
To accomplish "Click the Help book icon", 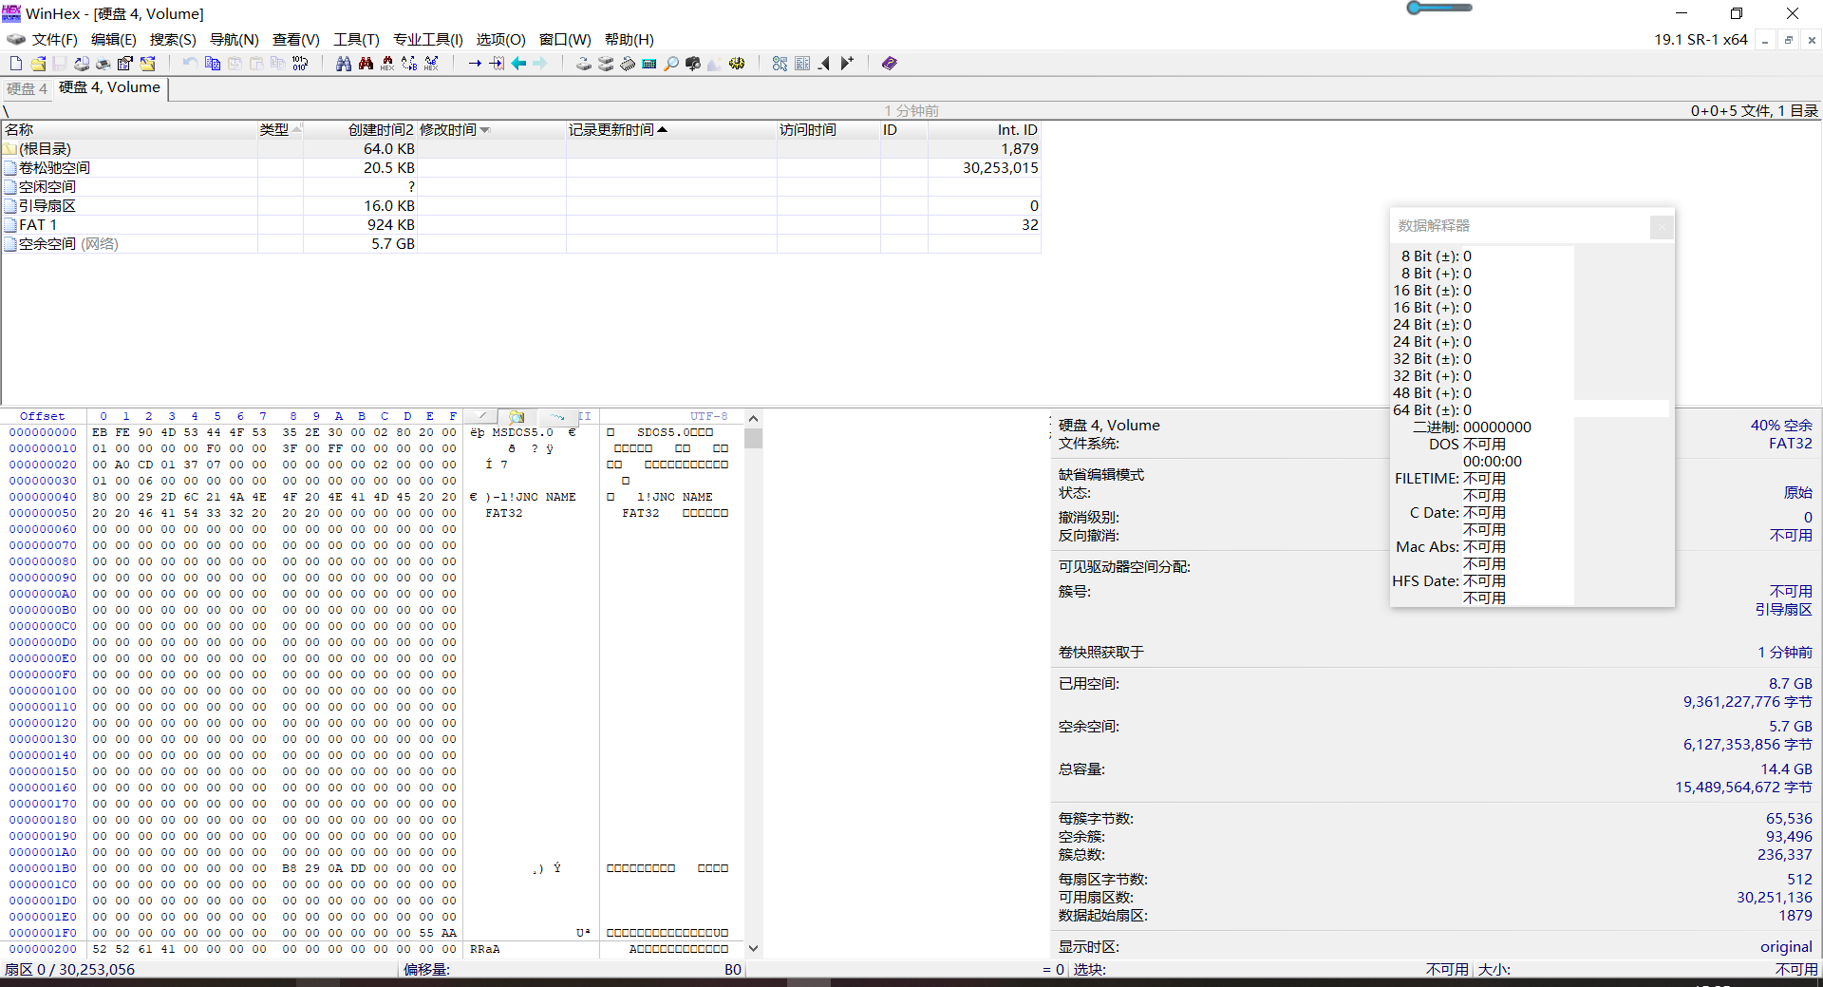I will 890,64.
